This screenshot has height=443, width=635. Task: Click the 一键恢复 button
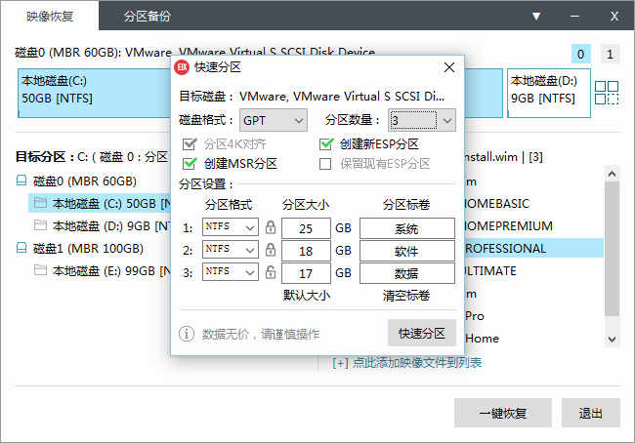pos(502,413)
